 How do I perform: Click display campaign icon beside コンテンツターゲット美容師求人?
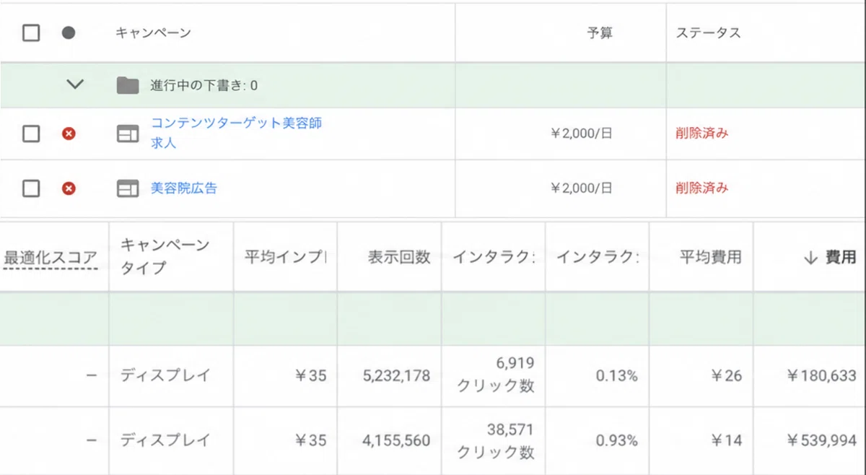pos(128,134)
